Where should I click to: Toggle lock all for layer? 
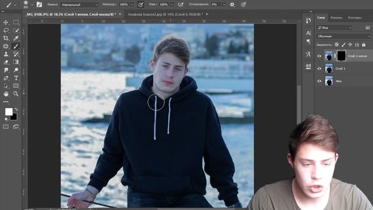pos(364,44)
